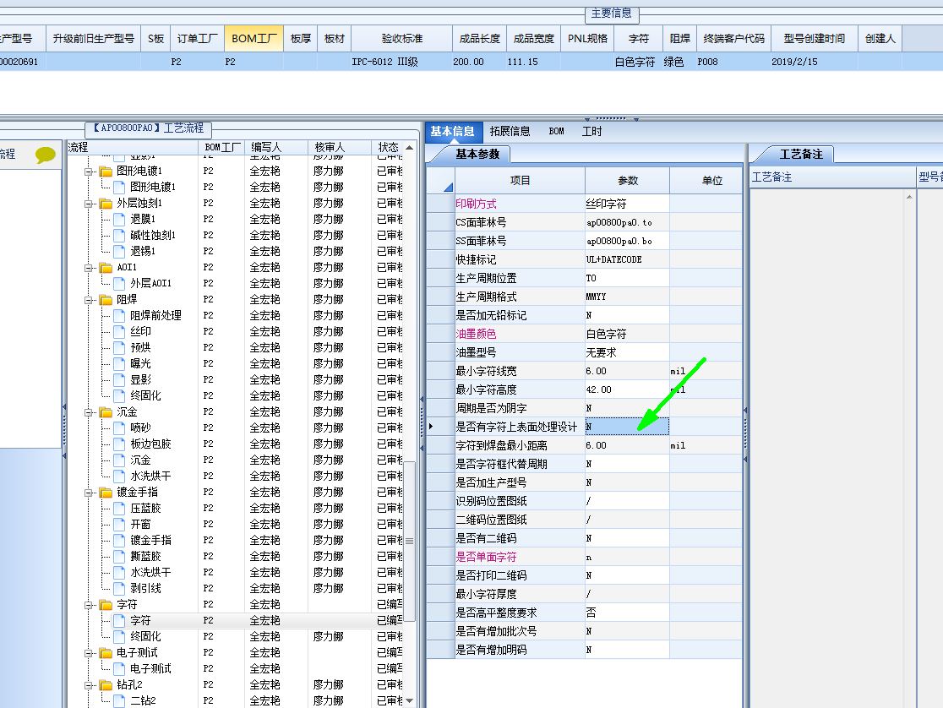Click the document icon beside 剥引线
943x708 pixels.
click(x=120, y=588)
